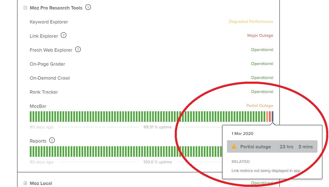The width and height of the screenshot is (329, 187).
Task: Click the Partial Outage status beside MozBar
Action: click(x=260, y=106)
